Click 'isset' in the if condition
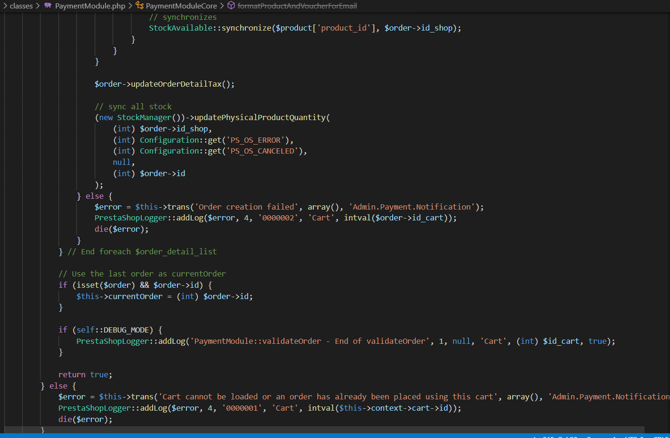 click(x=88, y=285)
